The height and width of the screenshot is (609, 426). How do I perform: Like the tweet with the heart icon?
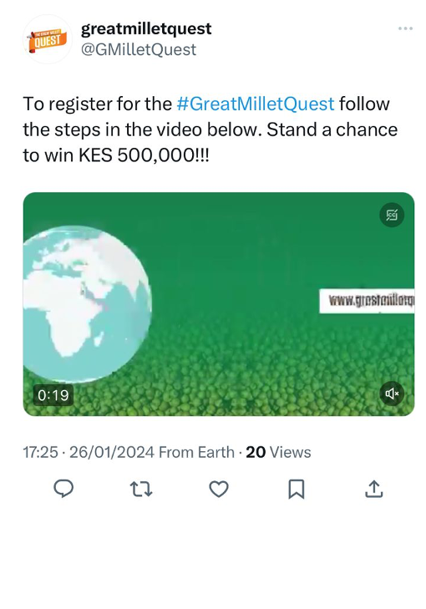(x=219, y=489)
